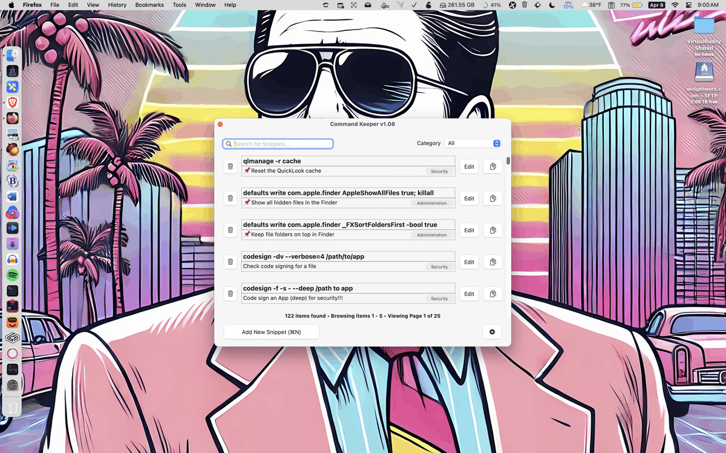Delete the "qlmanage -r cache" snippet

pos(230,166)
